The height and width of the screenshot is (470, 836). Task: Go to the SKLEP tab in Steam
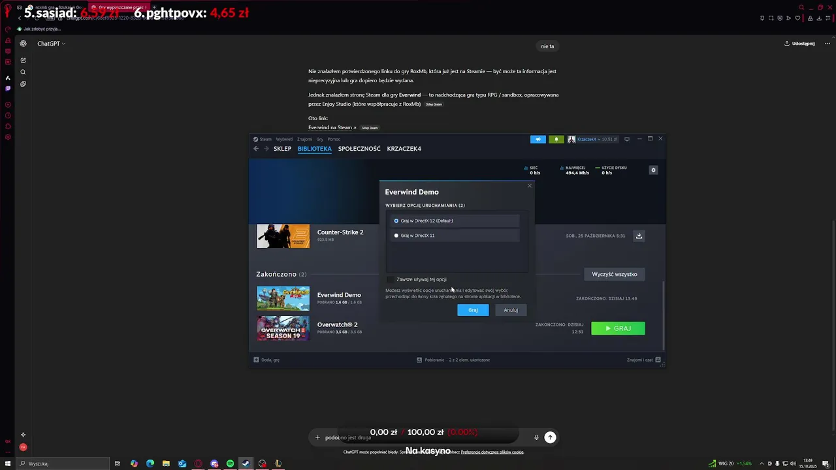pos(282,149)
